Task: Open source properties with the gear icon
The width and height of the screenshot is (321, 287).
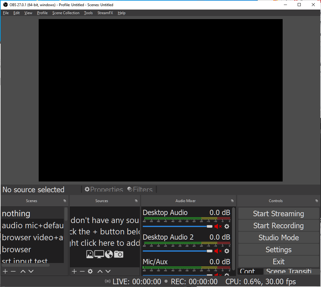Action: tap(90, 271)
